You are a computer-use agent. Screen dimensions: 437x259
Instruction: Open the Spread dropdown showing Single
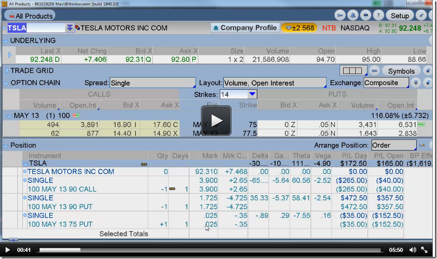click(x=152, y=83)
